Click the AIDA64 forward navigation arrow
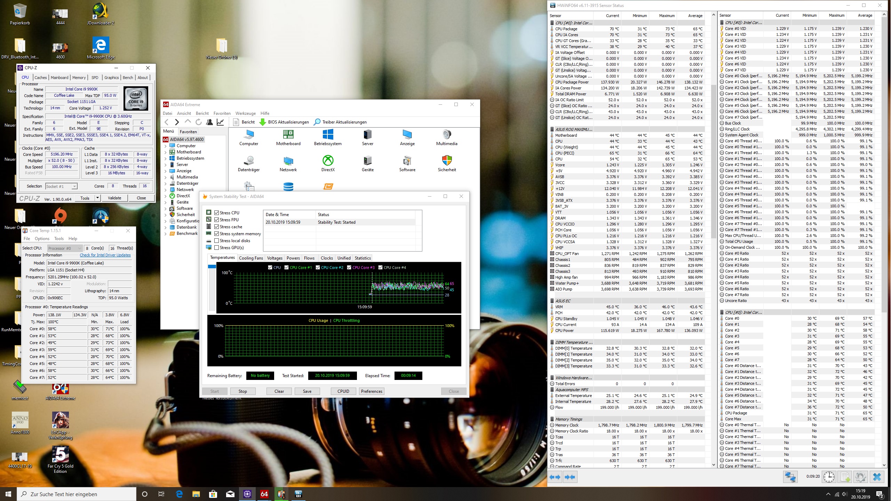 pyautogui.click(x=177, y=122)
